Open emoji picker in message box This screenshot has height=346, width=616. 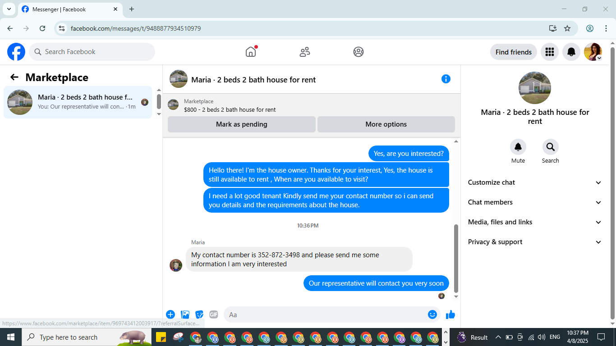pos(432,314)
